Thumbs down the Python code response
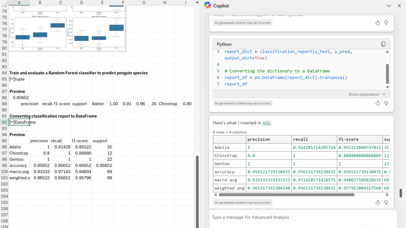Image resolution: width=406 pixels, height=228 pixels. pos(386,103)
